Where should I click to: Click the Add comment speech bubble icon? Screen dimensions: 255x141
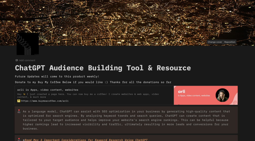tap(16, 60)
